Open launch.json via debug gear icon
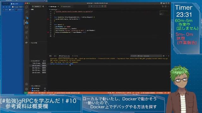Viewport: 202px width, 113px height. [x=43, y=6]
